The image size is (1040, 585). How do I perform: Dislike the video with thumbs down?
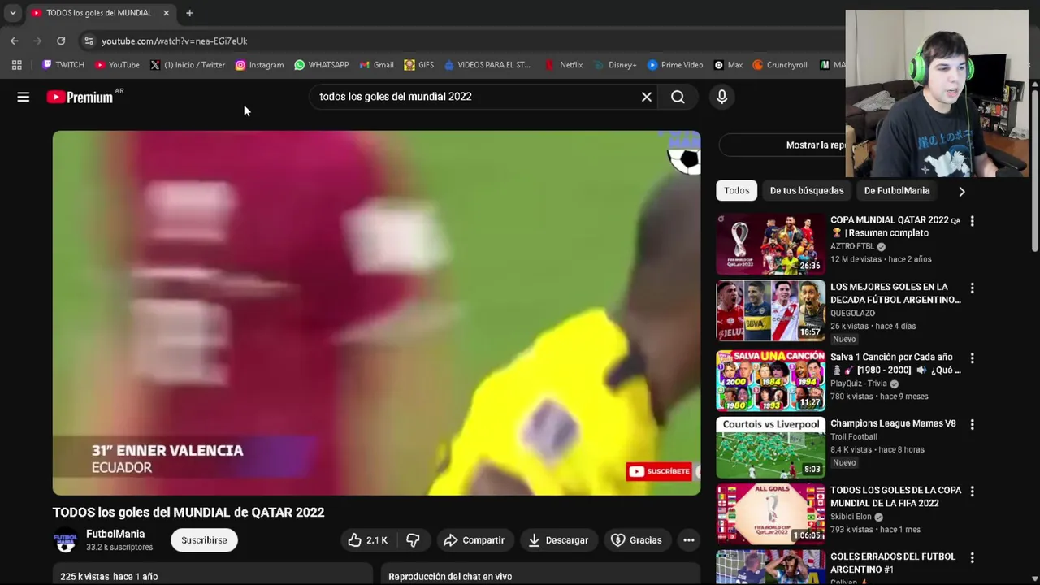pyautogui.click(x=413, y=540)
